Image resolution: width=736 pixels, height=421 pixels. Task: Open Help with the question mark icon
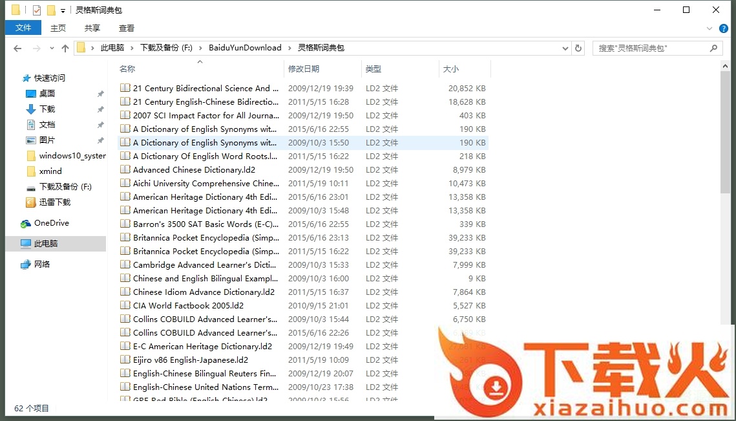coord(724,28)
